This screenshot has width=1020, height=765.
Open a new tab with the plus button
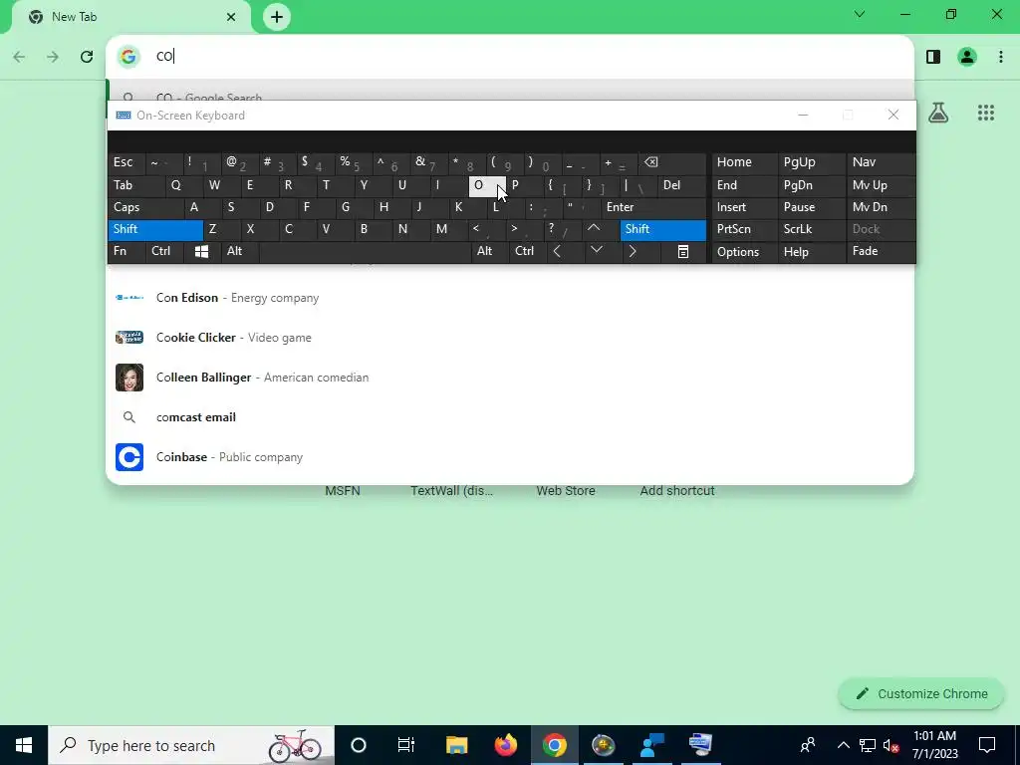(277, 17)
